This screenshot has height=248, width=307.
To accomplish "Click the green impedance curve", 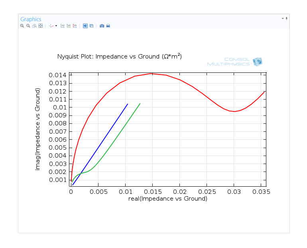I will [x=119, y=135].
